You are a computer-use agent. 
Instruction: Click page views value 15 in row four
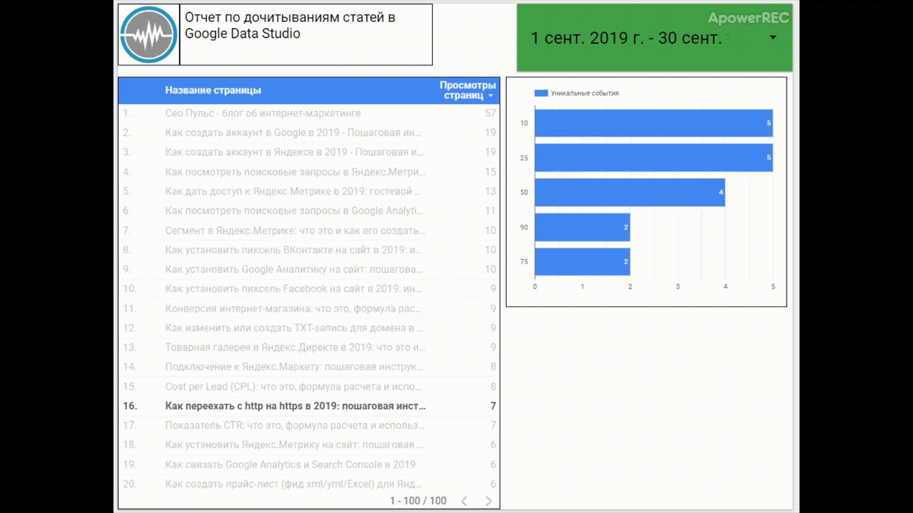tap(490, 172)
